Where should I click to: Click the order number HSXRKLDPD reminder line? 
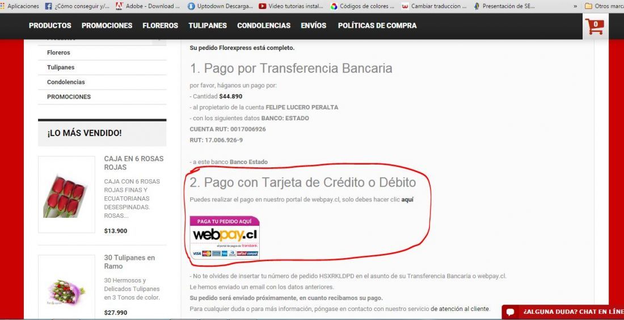point(348,276)
